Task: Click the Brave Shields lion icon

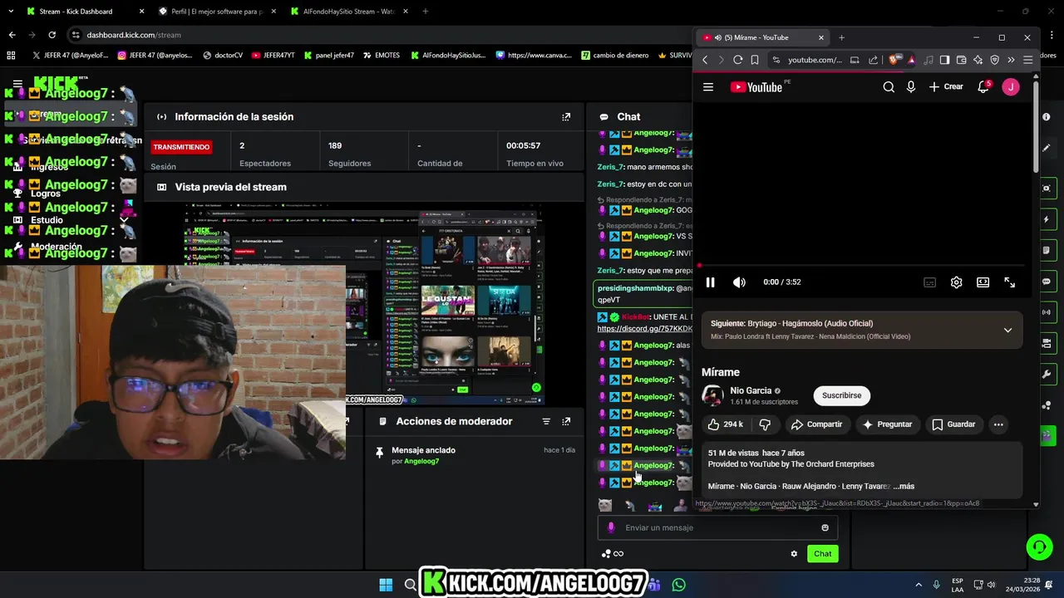Action: pos(894,60)
